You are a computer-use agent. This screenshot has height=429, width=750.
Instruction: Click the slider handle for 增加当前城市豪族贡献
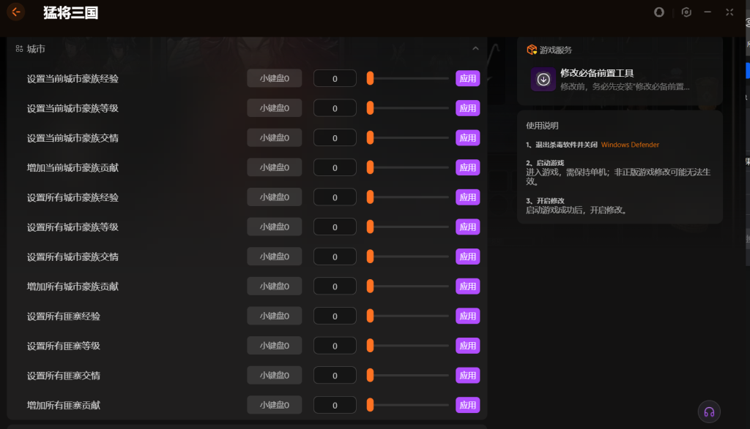click(370, 167)
